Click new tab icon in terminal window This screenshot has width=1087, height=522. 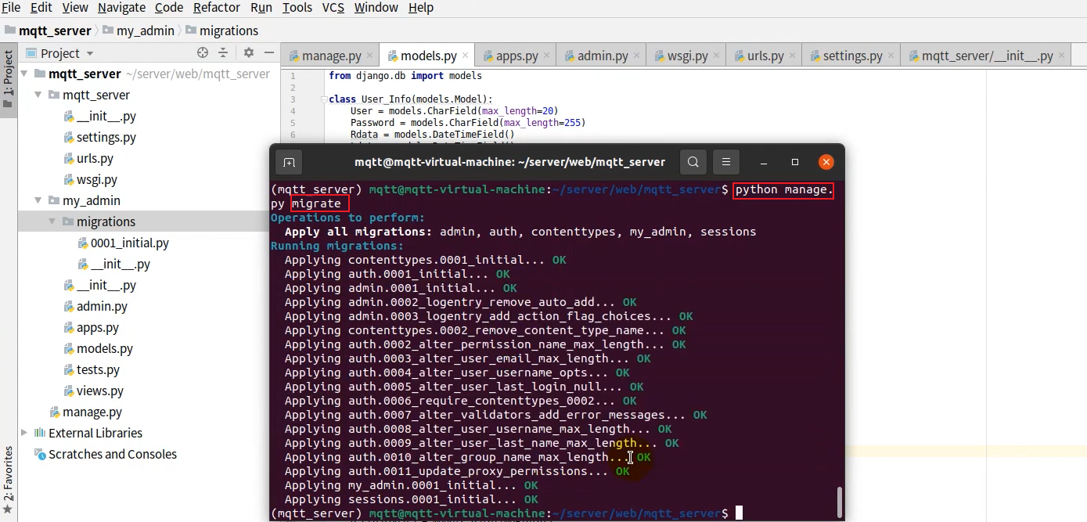tap(289, 162)
